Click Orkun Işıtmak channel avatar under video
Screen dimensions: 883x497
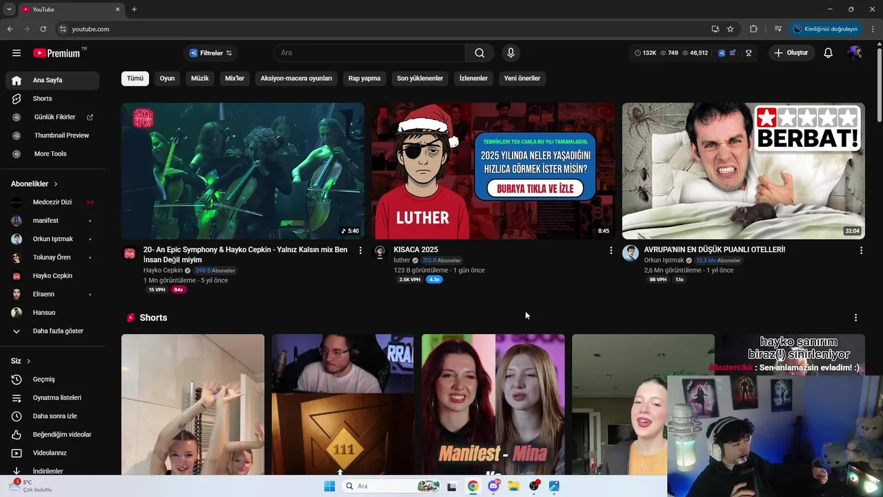point(630,253)
